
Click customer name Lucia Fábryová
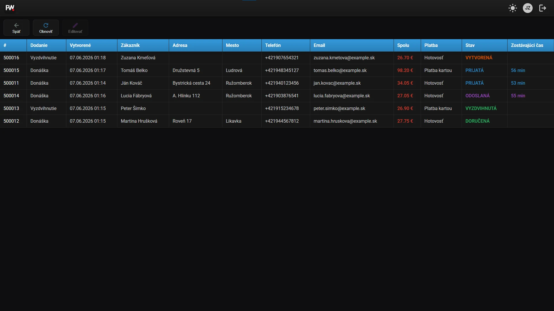pyautogui.click(x=136, y=96)
